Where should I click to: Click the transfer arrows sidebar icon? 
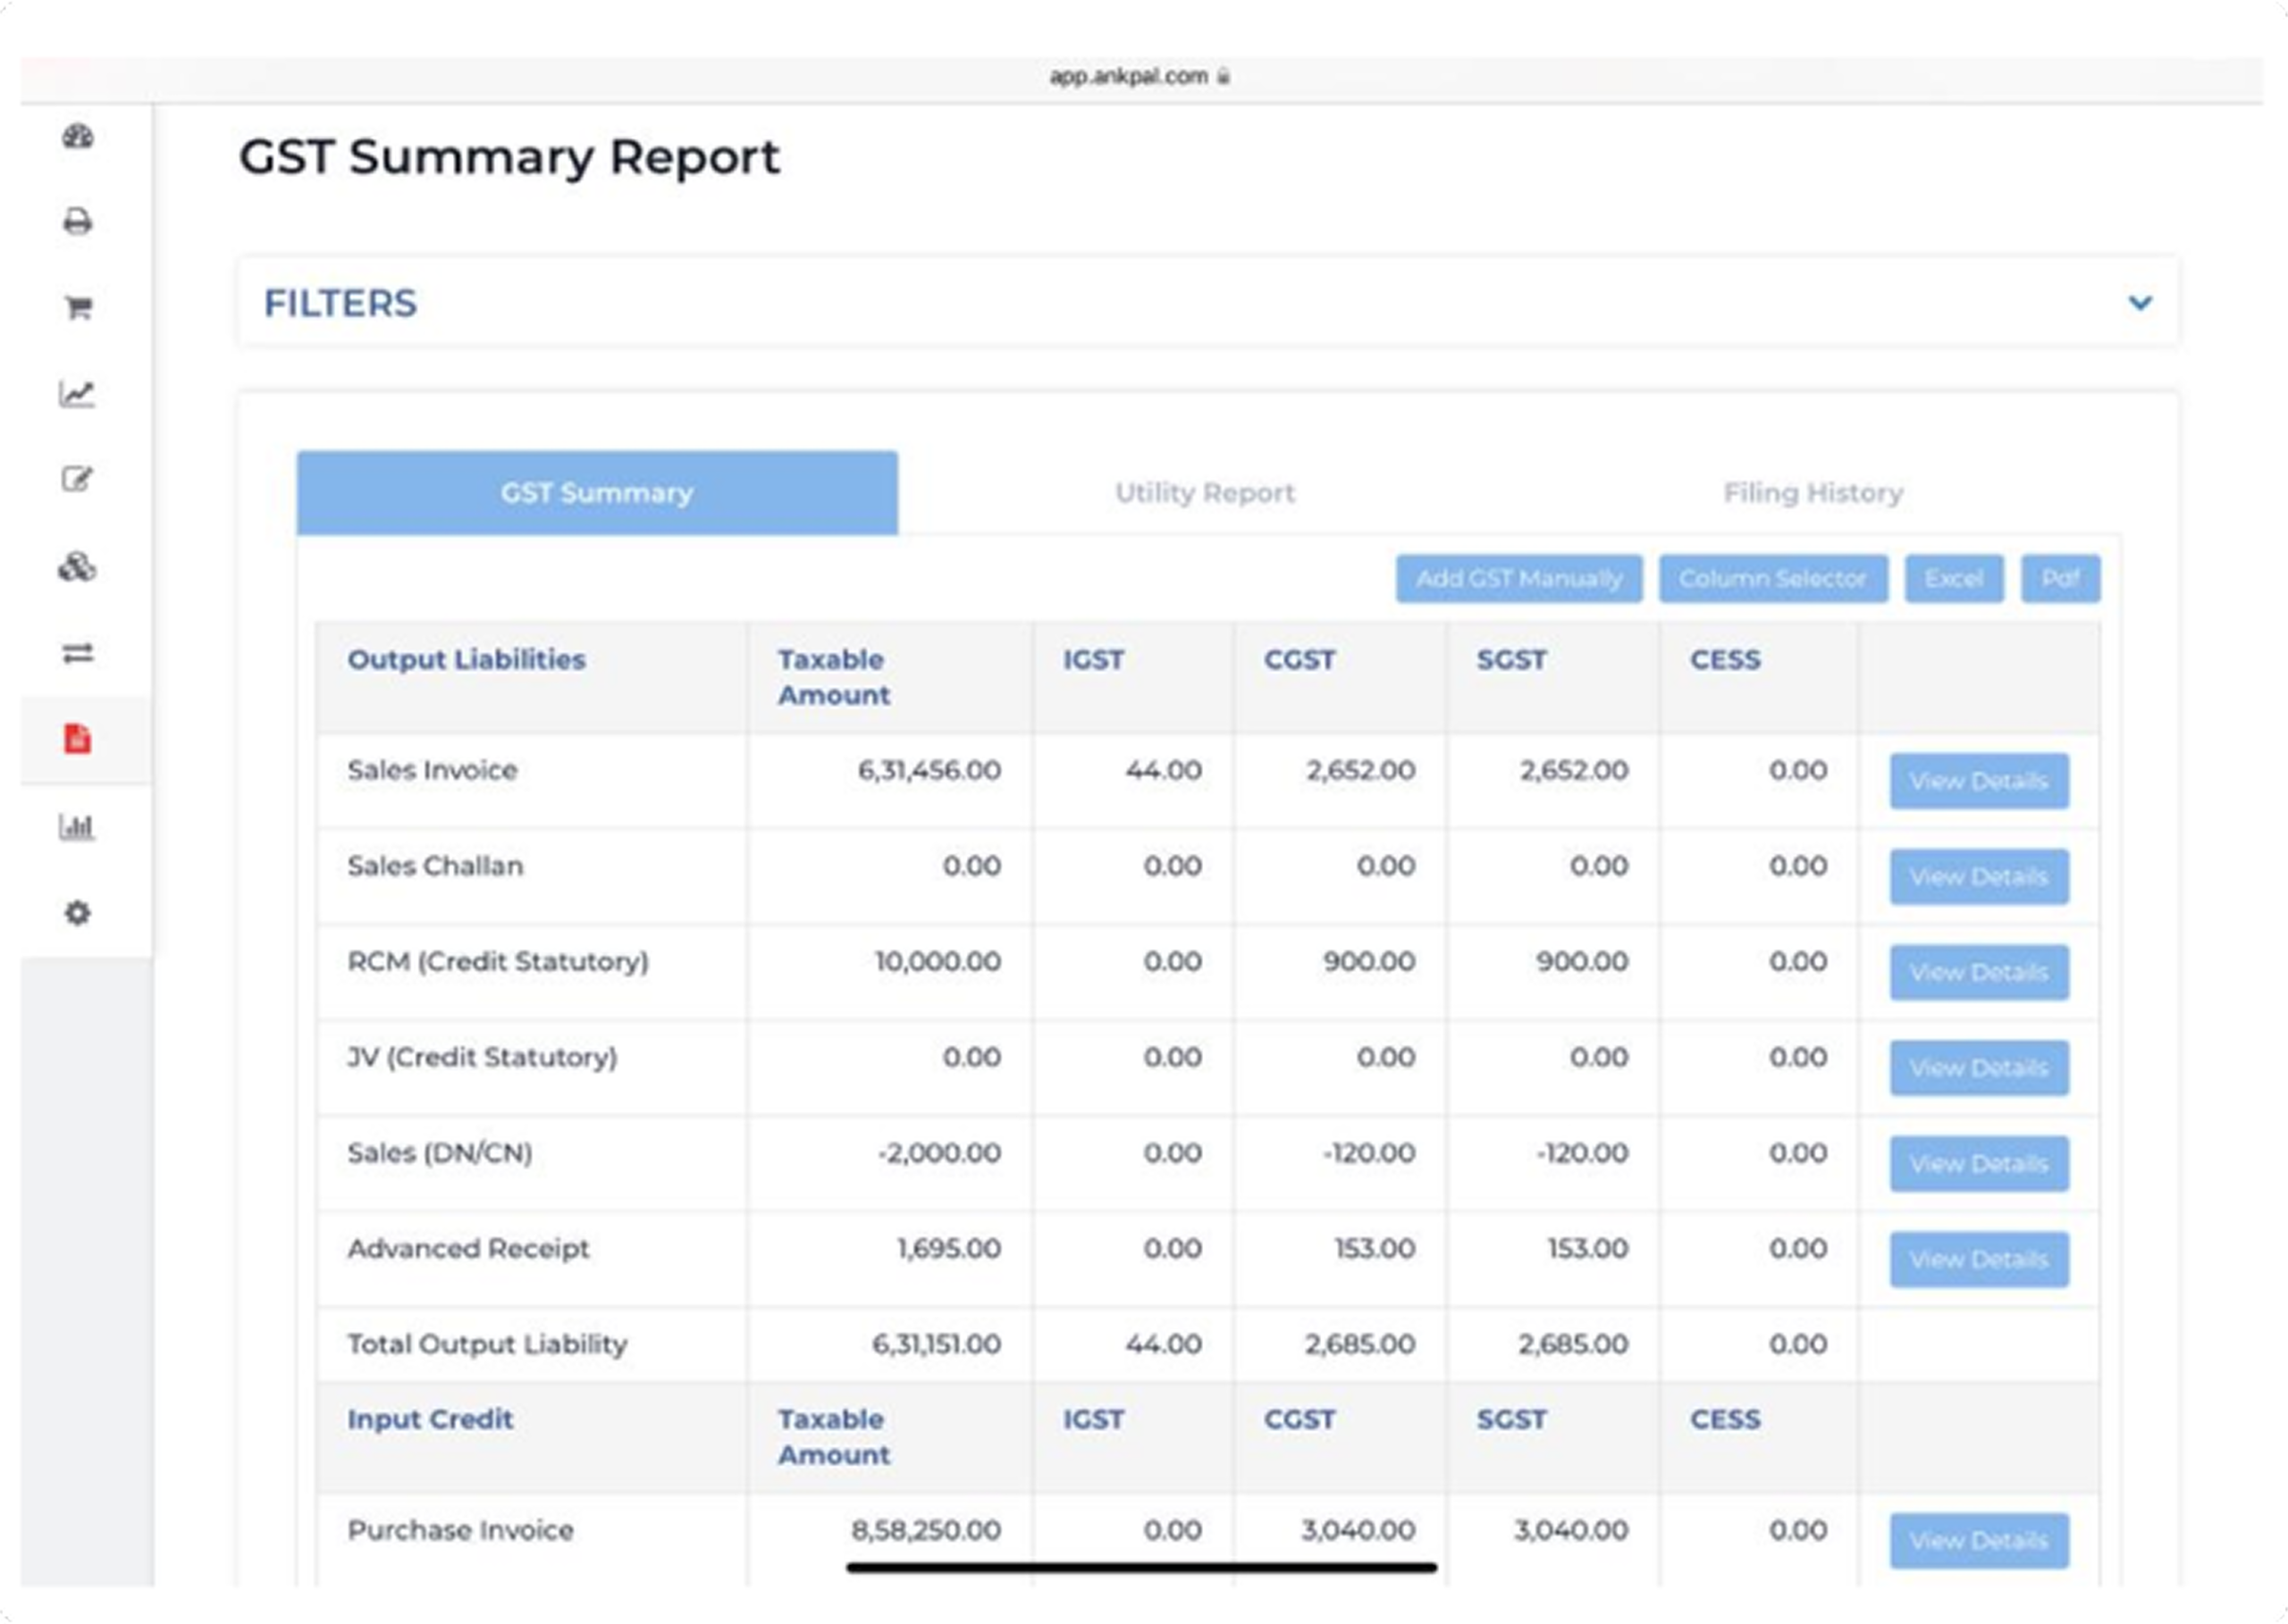click(x=78, y=653)
